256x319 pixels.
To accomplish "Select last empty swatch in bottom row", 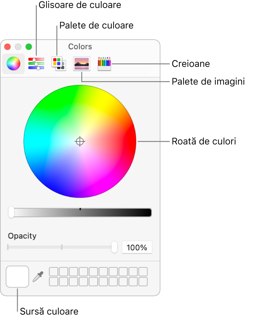I will 143,281.
